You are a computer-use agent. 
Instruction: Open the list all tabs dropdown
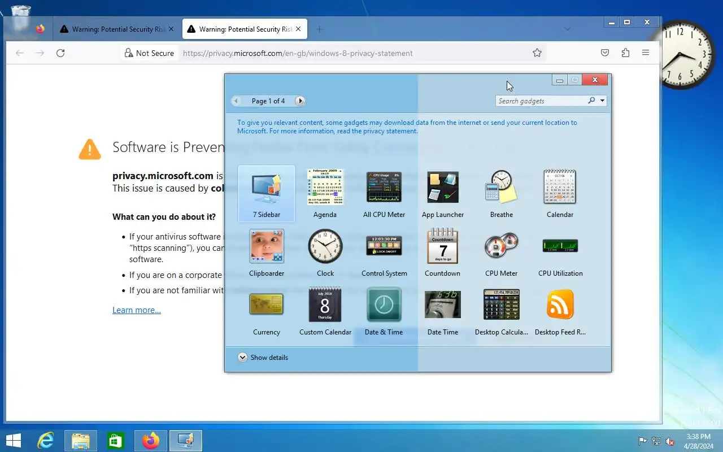tap(568, 29)
